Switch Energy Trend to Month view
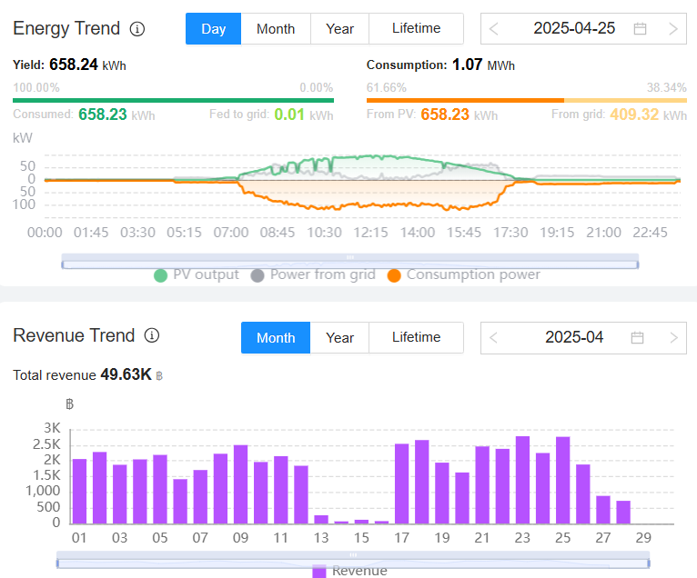697x578 pixels. [276, 29]
